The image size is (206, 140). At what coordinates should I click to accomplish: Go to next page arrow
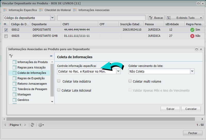(25, 125)
